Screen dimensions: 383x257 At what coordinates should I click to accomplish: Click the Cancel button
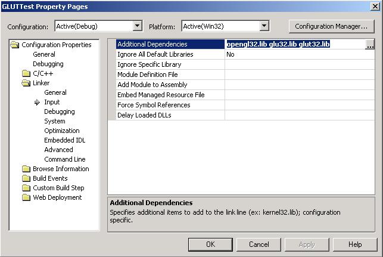coord(259,244)
